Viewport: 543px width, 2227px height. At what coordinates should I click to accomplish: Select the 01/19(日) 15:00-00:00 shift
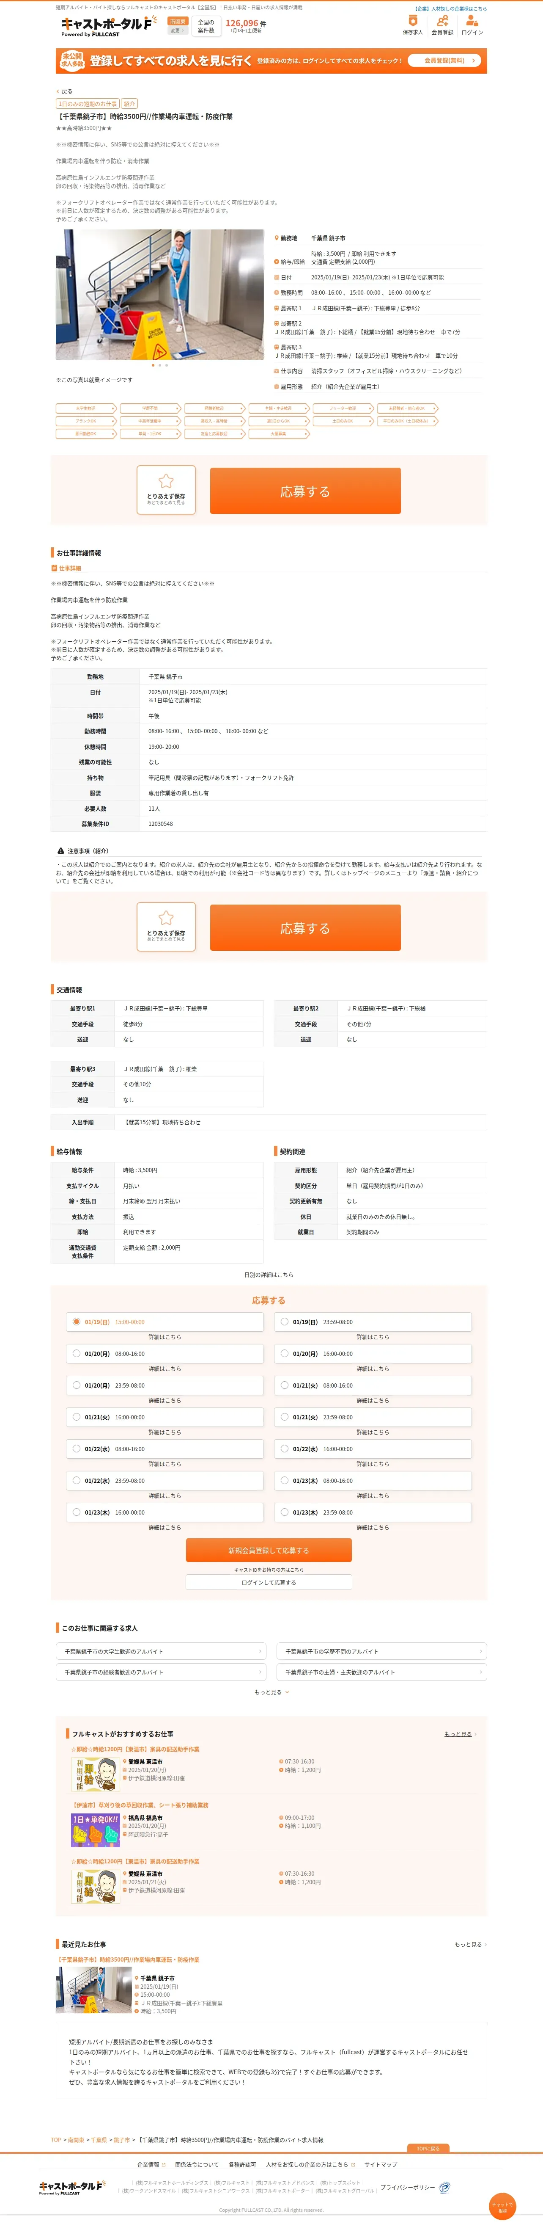164,1322
